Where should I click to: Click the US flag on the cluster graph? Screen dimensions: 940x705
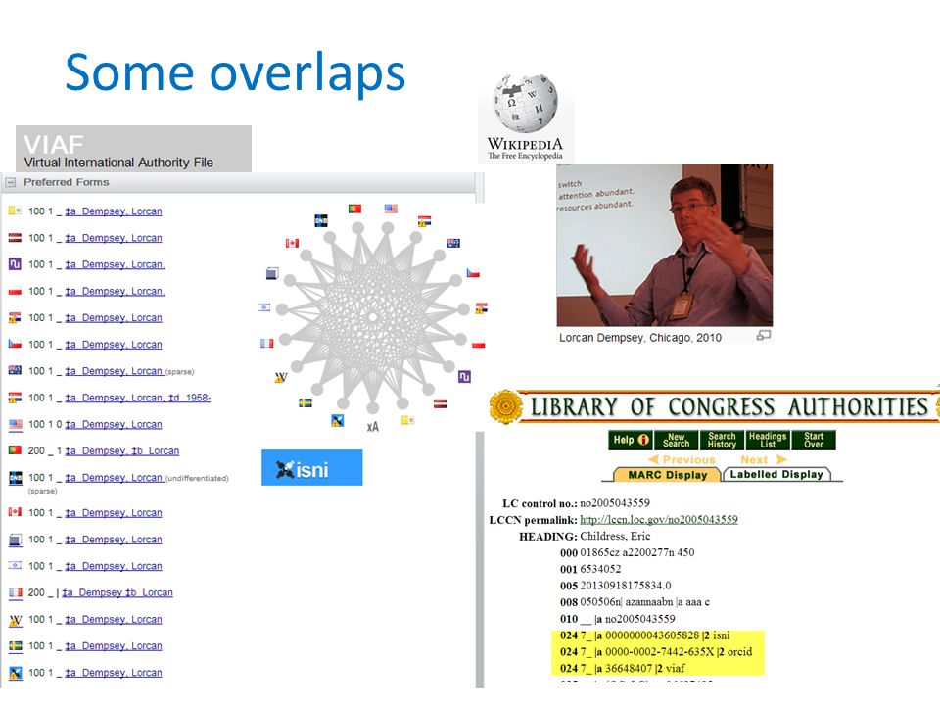click(391, 209)
